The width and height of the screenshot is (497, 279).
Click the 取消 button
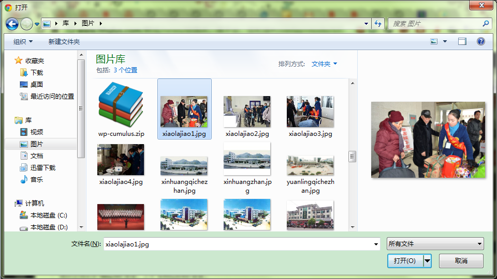[x=461, y=261]
